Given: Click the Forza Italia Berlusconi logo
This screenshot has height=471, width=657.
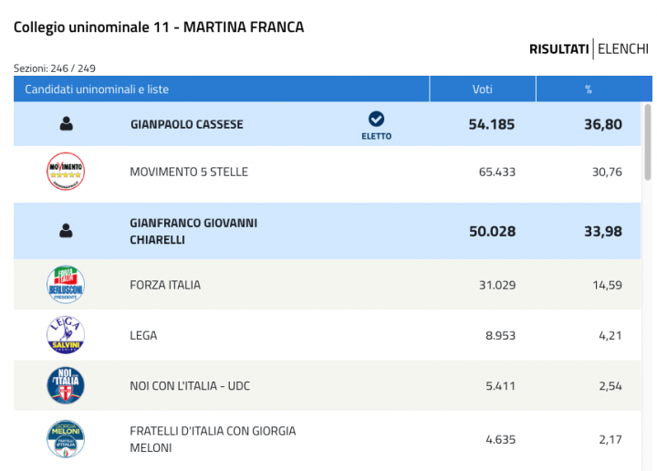Looking at the screenshot, I should coord(66,285).
